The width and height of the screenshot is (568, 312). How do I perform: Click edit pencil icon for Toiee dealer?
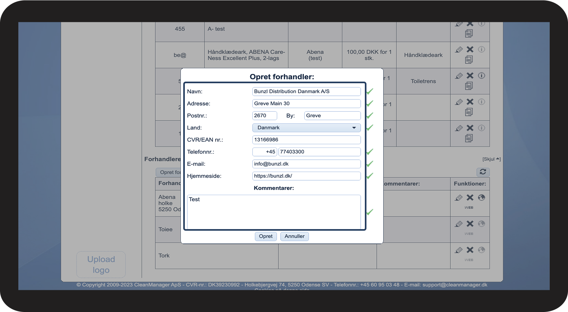(459, 224)
